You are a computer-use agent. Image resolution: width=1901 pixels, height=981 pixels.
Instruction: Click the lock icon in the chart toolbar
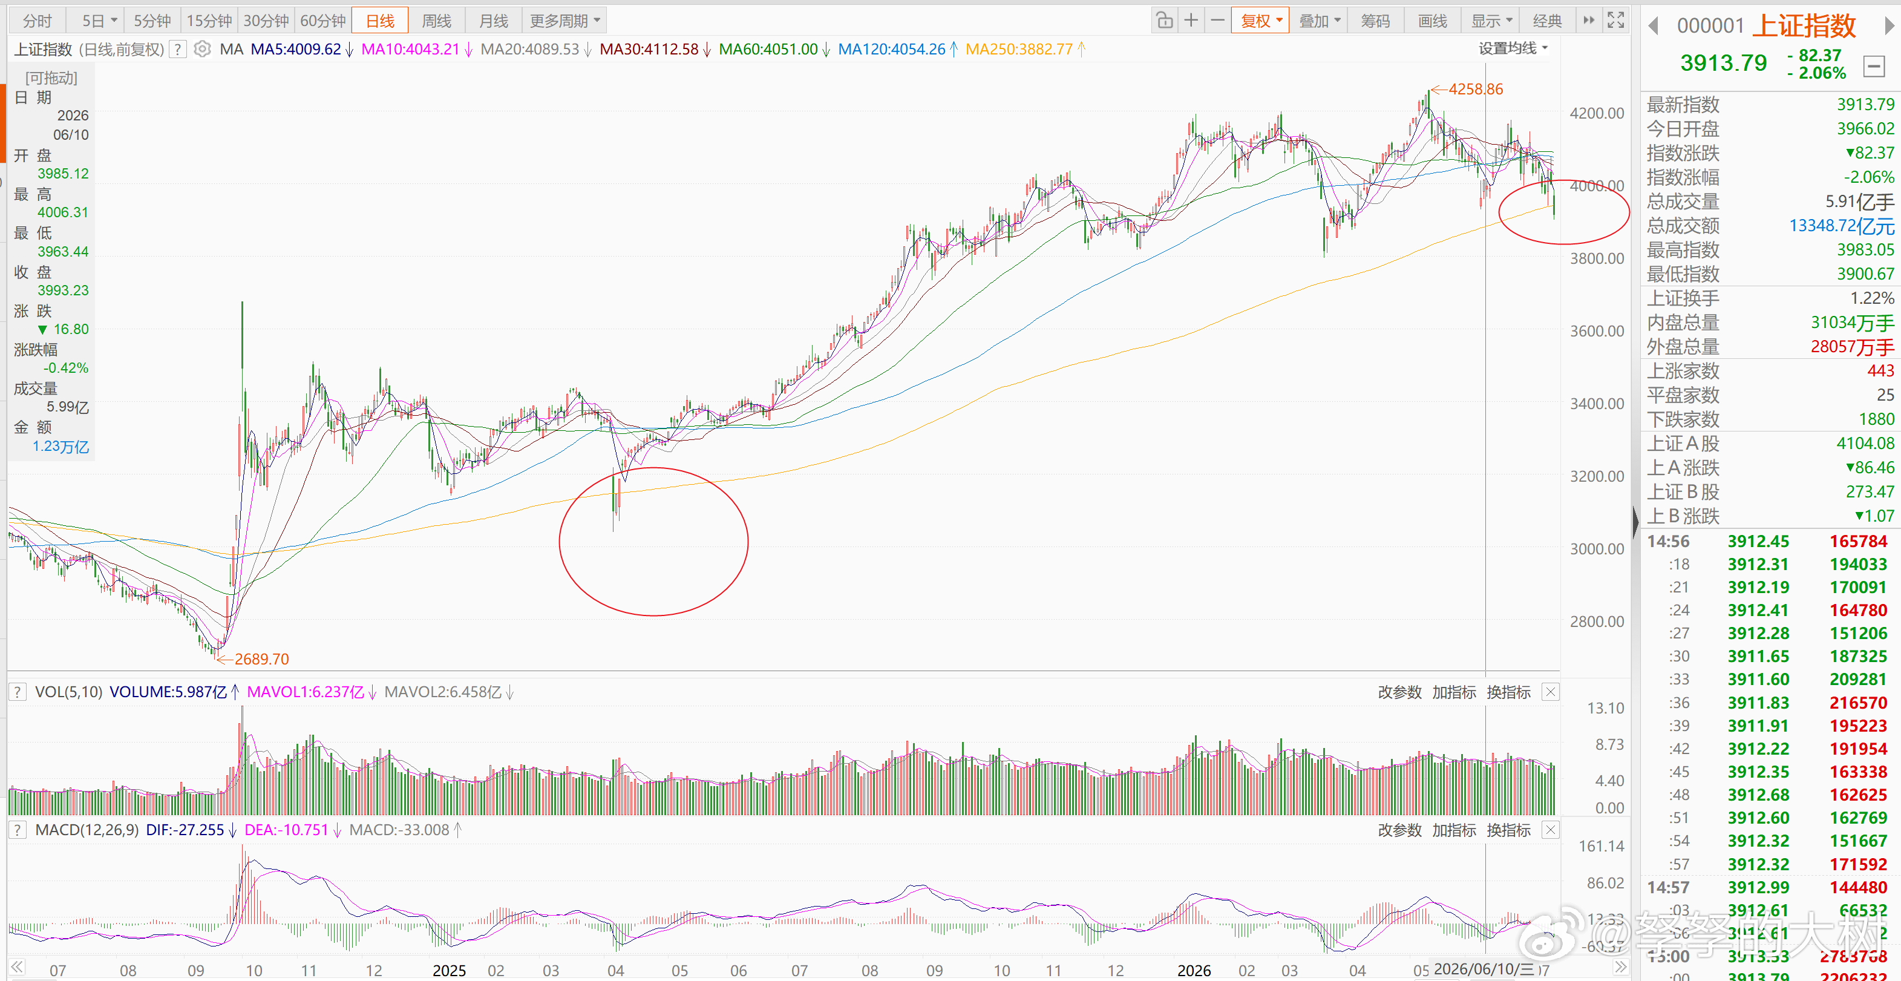[x=1165, y=21]
